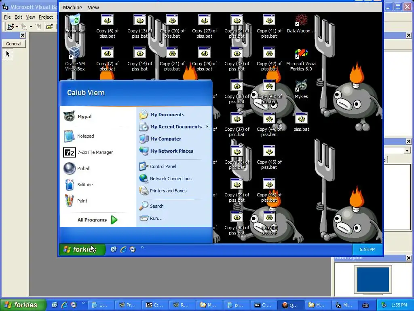Select Copy (27) of piss.bat icon
414x311 pixels.
point(204,26)
